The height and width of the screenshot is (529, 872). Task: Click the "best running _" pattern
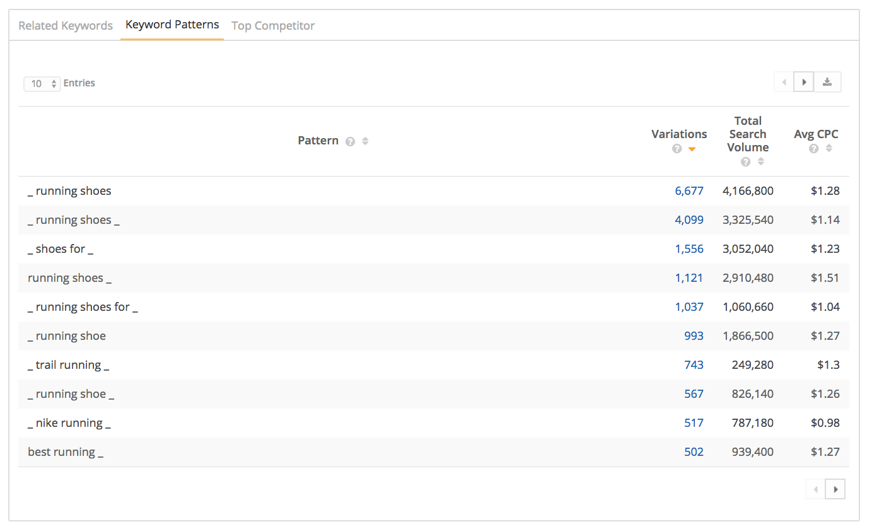[66, 452]
